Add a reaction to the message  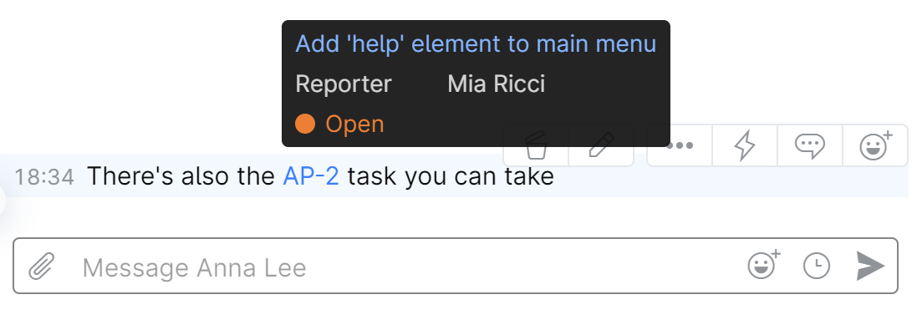click(x=875, y=145)
